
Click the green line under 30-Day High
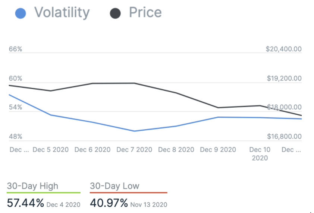(44, 193)
